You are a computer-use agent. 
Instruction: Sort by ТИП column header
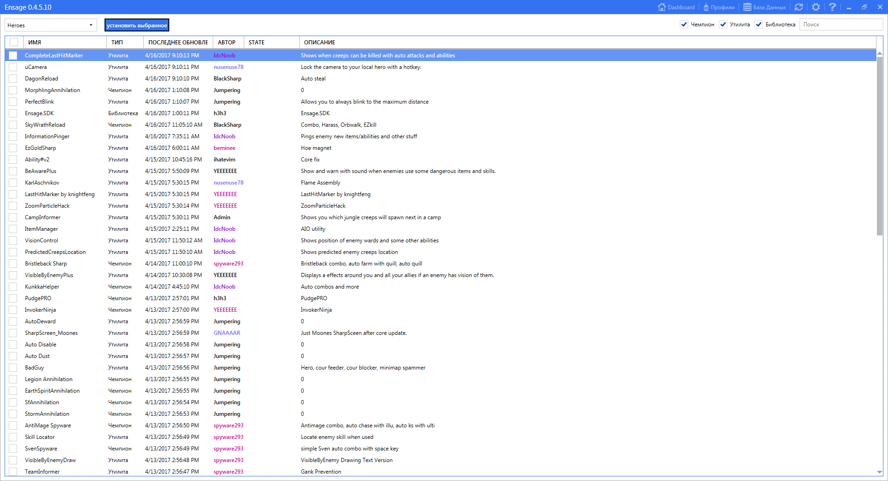pos(125,42)
